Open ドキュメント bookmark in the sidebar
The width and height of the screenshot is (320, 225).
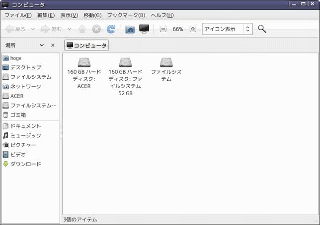(31, 126)
